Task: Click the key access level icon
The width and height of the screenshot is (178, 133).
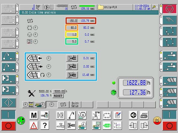Action: pyautogui.click(x=154, y=7)
